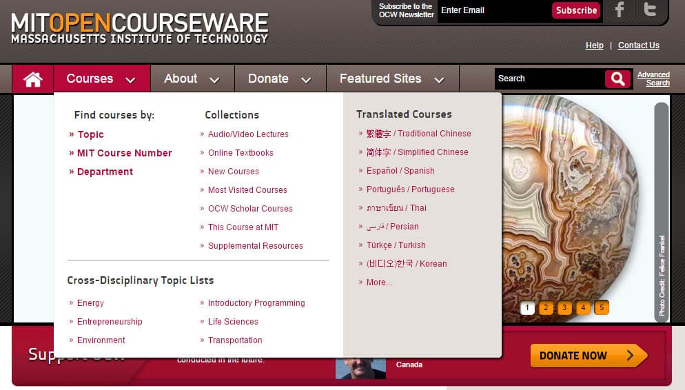Click the MIT OpenCourseWare logo
The height and width of the screenshot is (390, 685).
pos(139,28)
